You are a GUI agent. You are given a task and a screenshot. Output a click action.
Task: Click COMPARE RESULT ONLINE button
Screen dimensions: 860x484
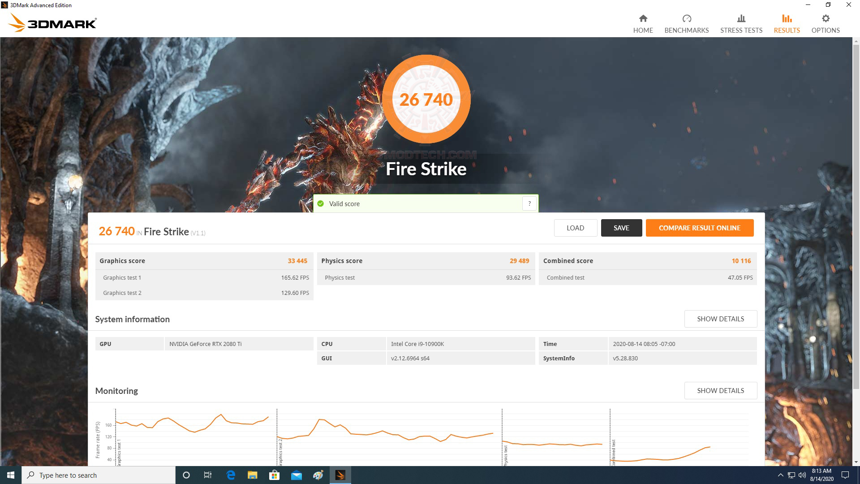click(699, 227)
